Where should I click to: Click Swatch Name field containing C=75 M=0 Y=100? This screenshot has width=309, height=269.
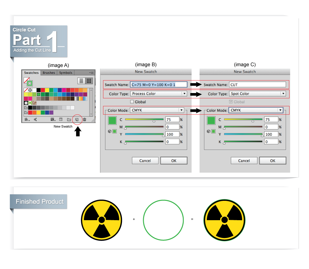158,85
